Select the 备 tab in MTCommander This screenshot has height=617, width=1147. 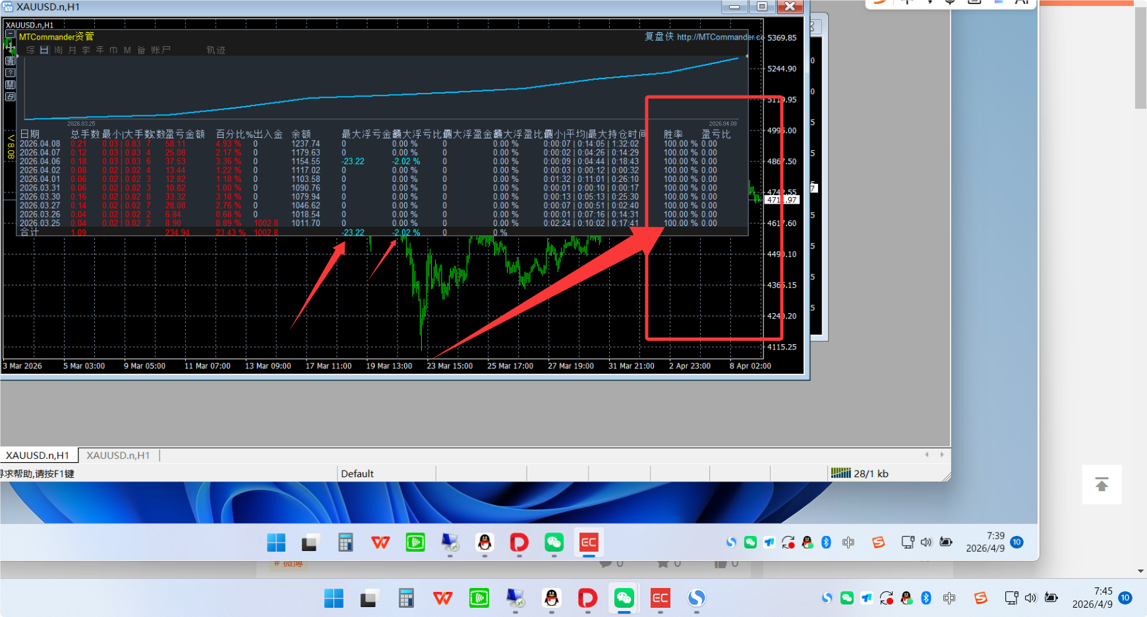tap(141, 50)
